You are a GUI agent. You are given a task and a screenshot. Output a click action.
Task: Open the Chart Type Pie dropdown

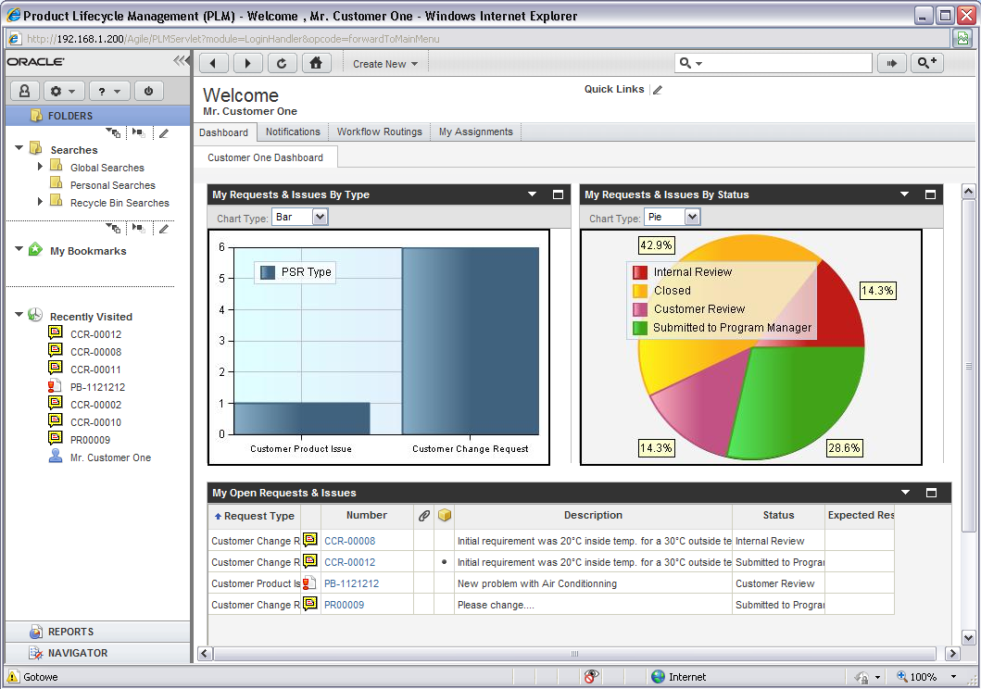692,217
